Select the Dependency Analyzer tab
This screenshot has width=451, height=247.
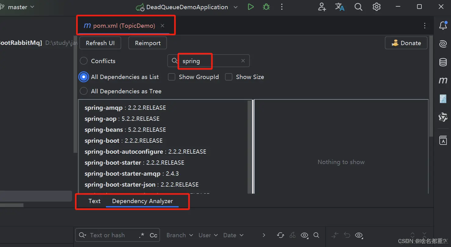click(142, 201)
